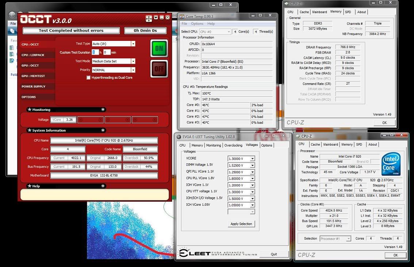Open the Test Type dropdown in OCCT

[x=133, y=44]
